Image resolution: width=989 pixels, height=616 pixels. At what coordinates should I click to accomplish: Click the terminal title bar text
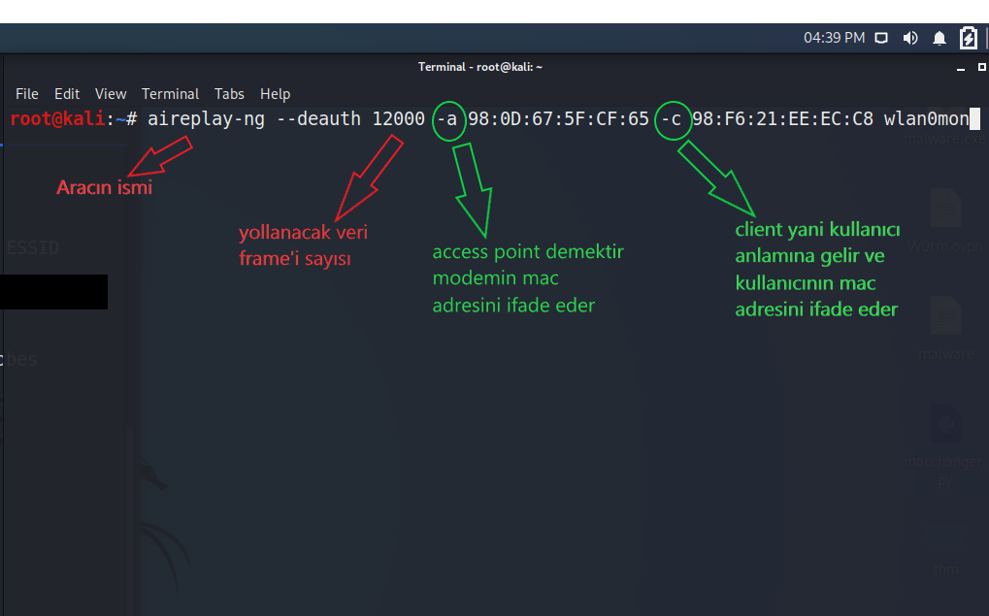coord(479,67)
